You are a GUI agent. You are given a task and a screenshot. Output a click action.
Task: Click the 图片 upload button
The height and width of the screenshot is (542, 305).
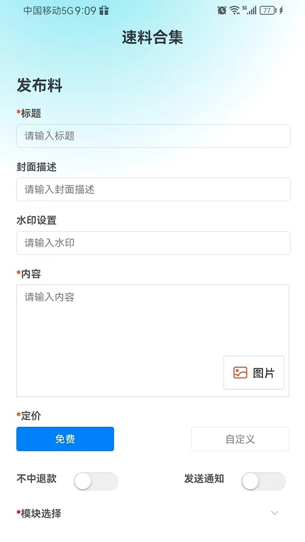[253, 373]
